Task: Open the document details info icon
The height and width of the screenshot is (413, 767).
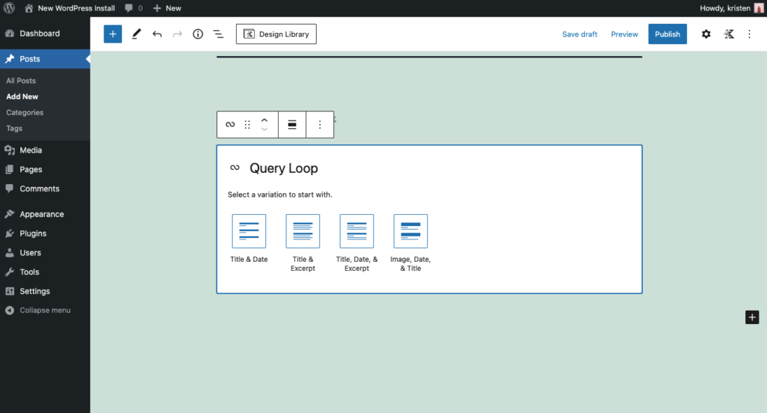Action: point(198,34)
